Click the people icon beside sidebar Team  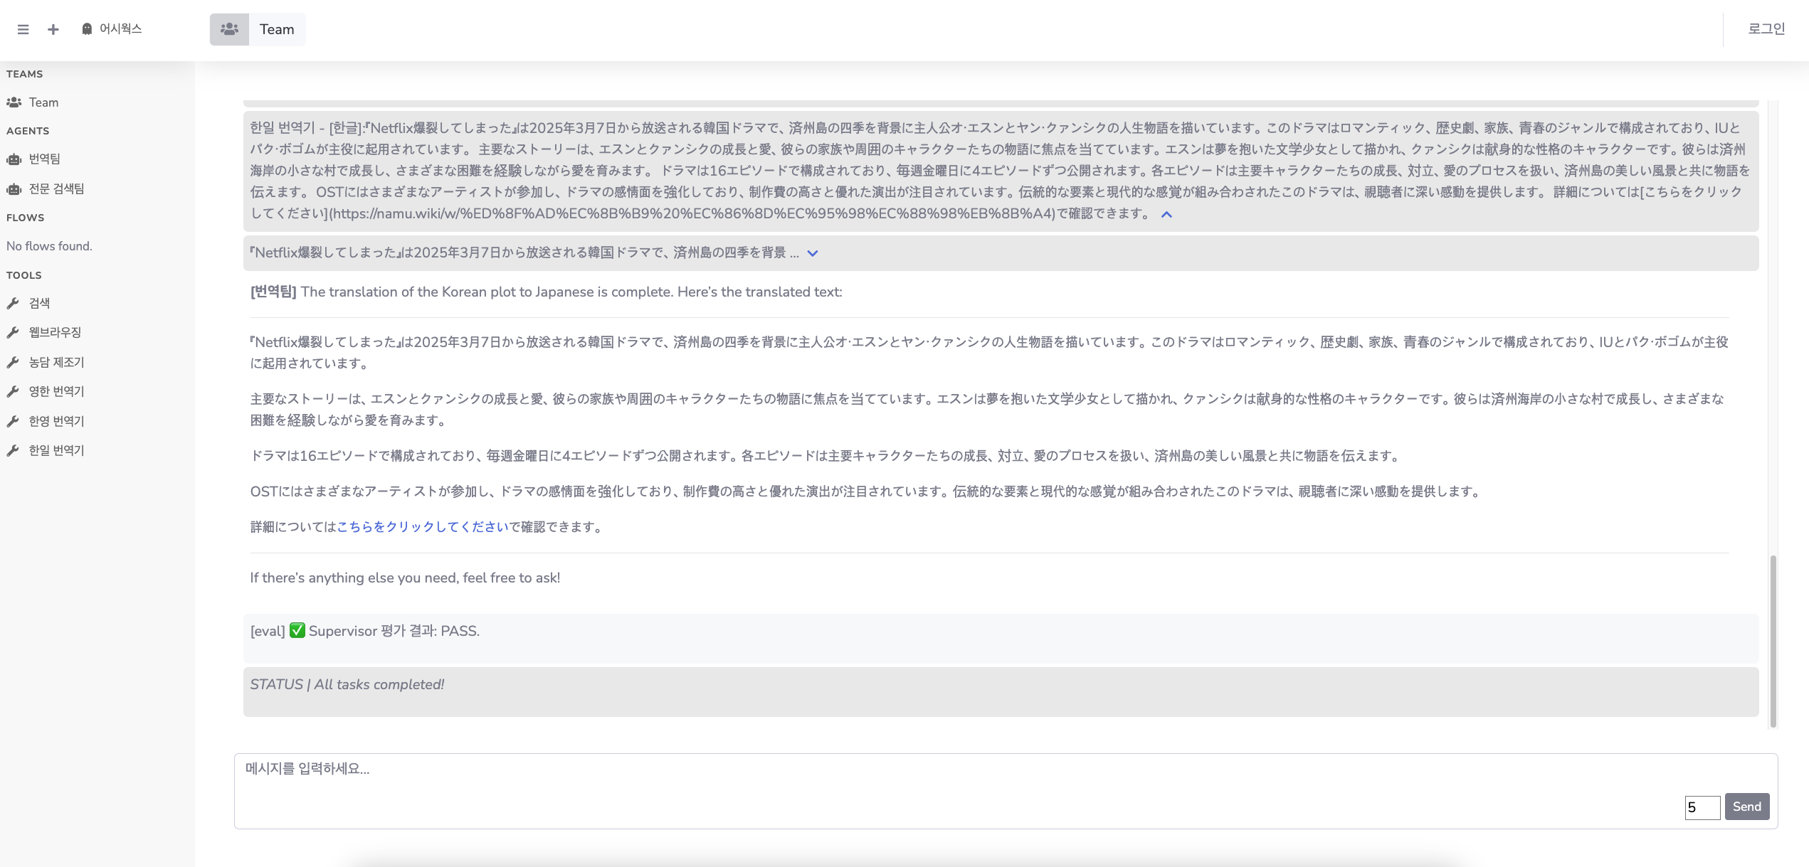point(14,102)
